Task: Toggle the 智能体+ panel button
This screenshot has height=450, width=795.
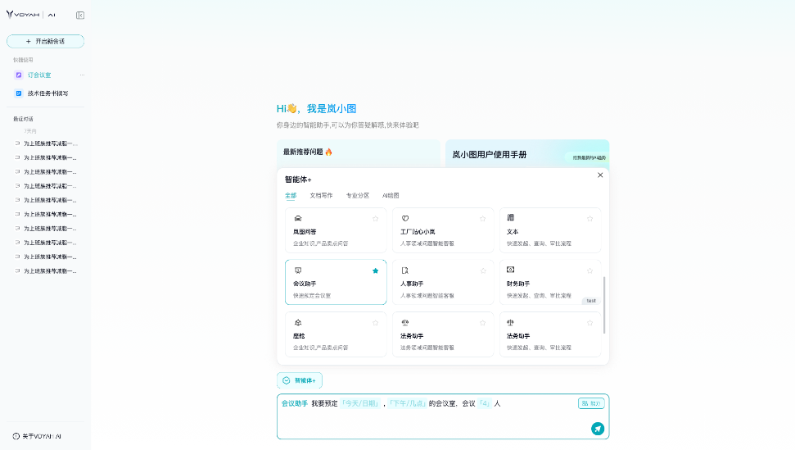Action: click(x=300, y=380)
